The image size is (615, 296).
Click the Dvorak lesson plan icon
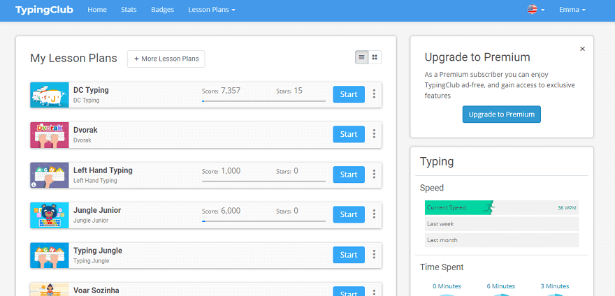pyautogui.click(x=49, y=135)
